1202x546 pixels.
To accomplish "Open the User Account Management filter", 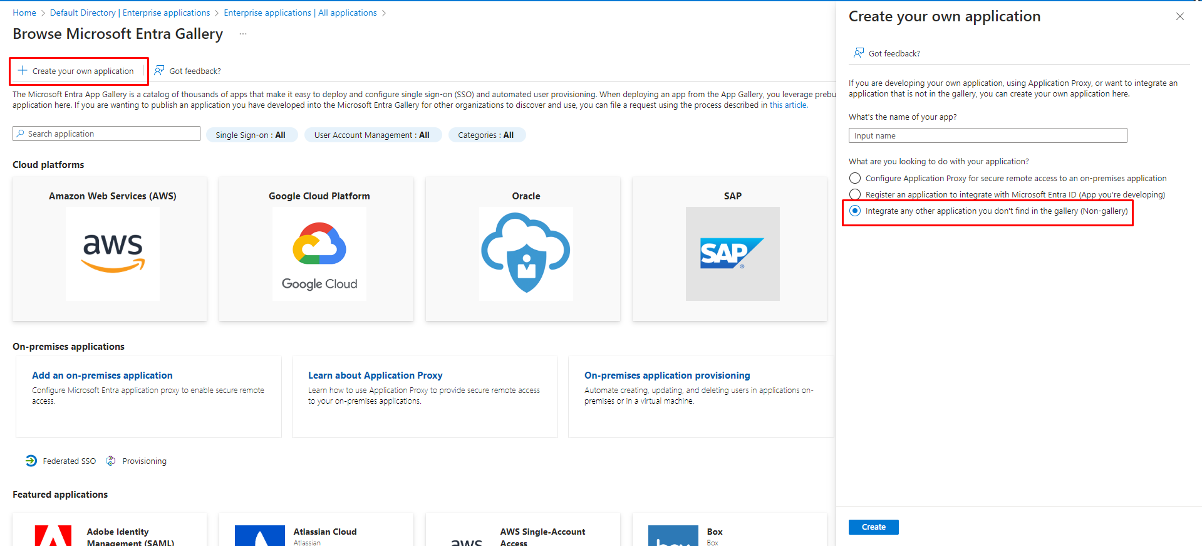I will pos(373,135).
